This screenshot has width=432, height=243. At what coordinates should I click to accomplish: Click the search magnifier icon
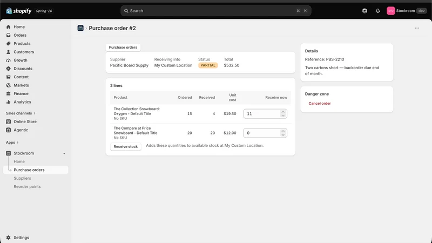[x=126, y=11]
